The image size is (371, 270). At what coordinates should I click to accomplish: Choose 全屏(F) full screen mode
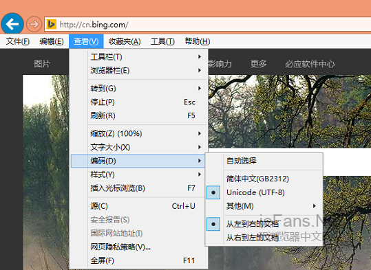tap(138, 260)
